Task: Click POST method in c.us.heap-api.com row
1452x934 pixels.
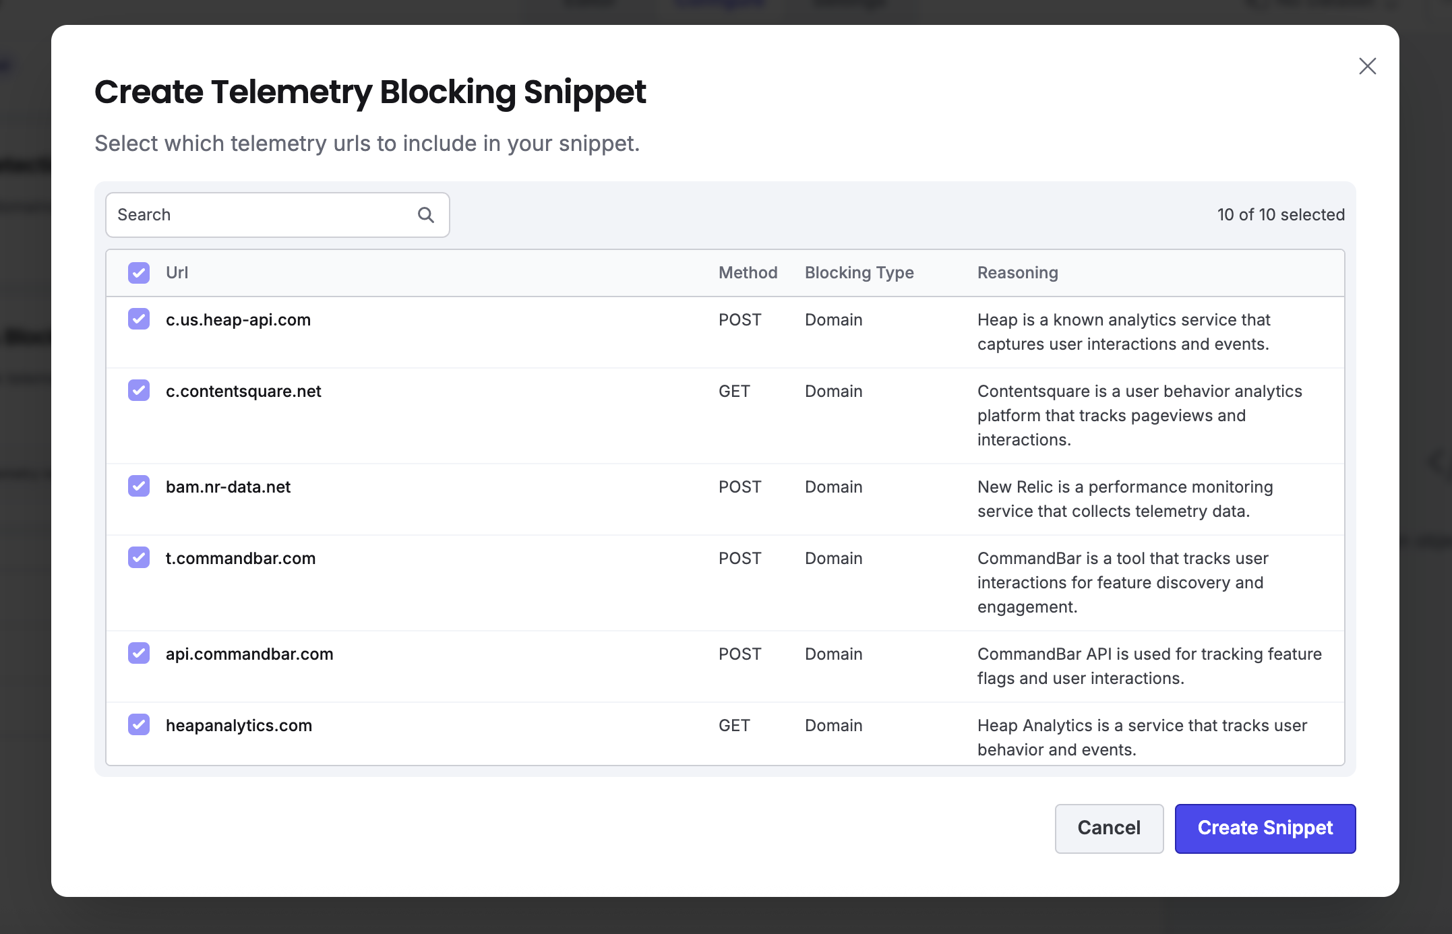Action: coord(739,320)
